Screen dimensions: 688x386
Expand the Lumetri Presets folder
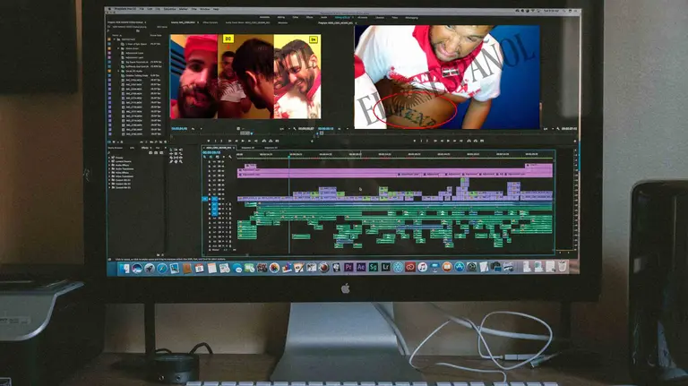pyautogui.click(x=111, y=161)
